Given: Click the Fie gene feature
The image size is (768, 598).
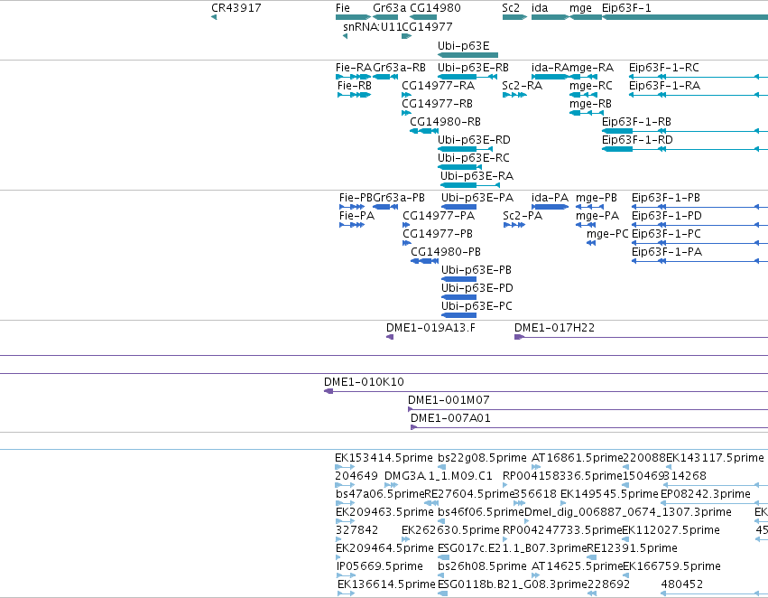Looking at the screenshot, I should (x=353, y=17).
